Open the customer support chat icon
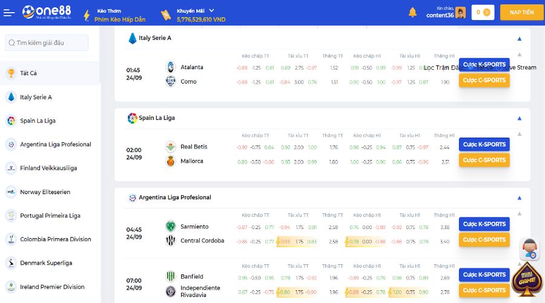Viewport: 545px width, 303px height. tap(530, 249)
